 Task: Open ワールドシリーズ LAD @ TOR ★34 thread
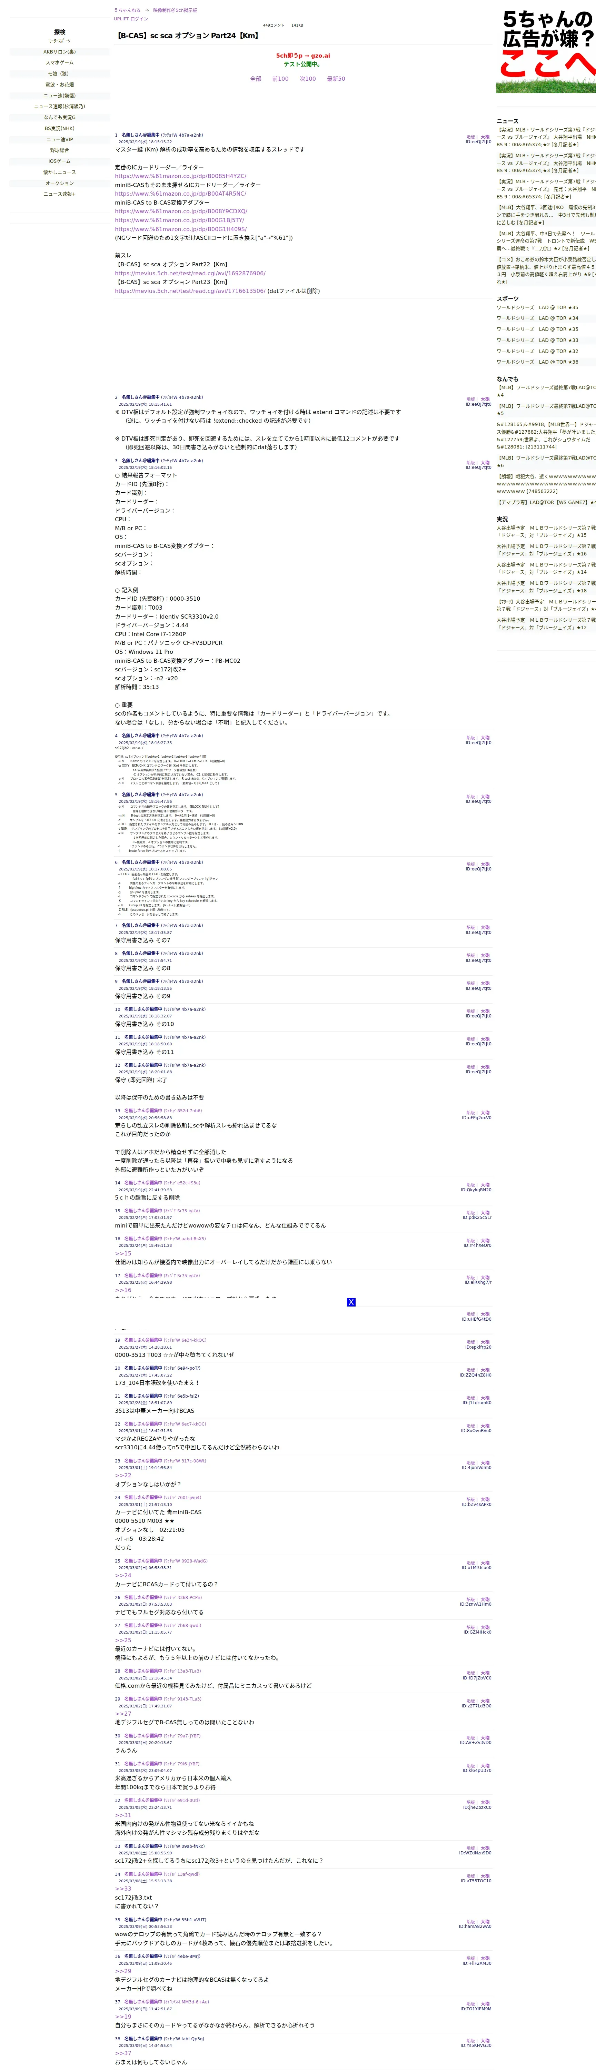click(x=537, y=318)
